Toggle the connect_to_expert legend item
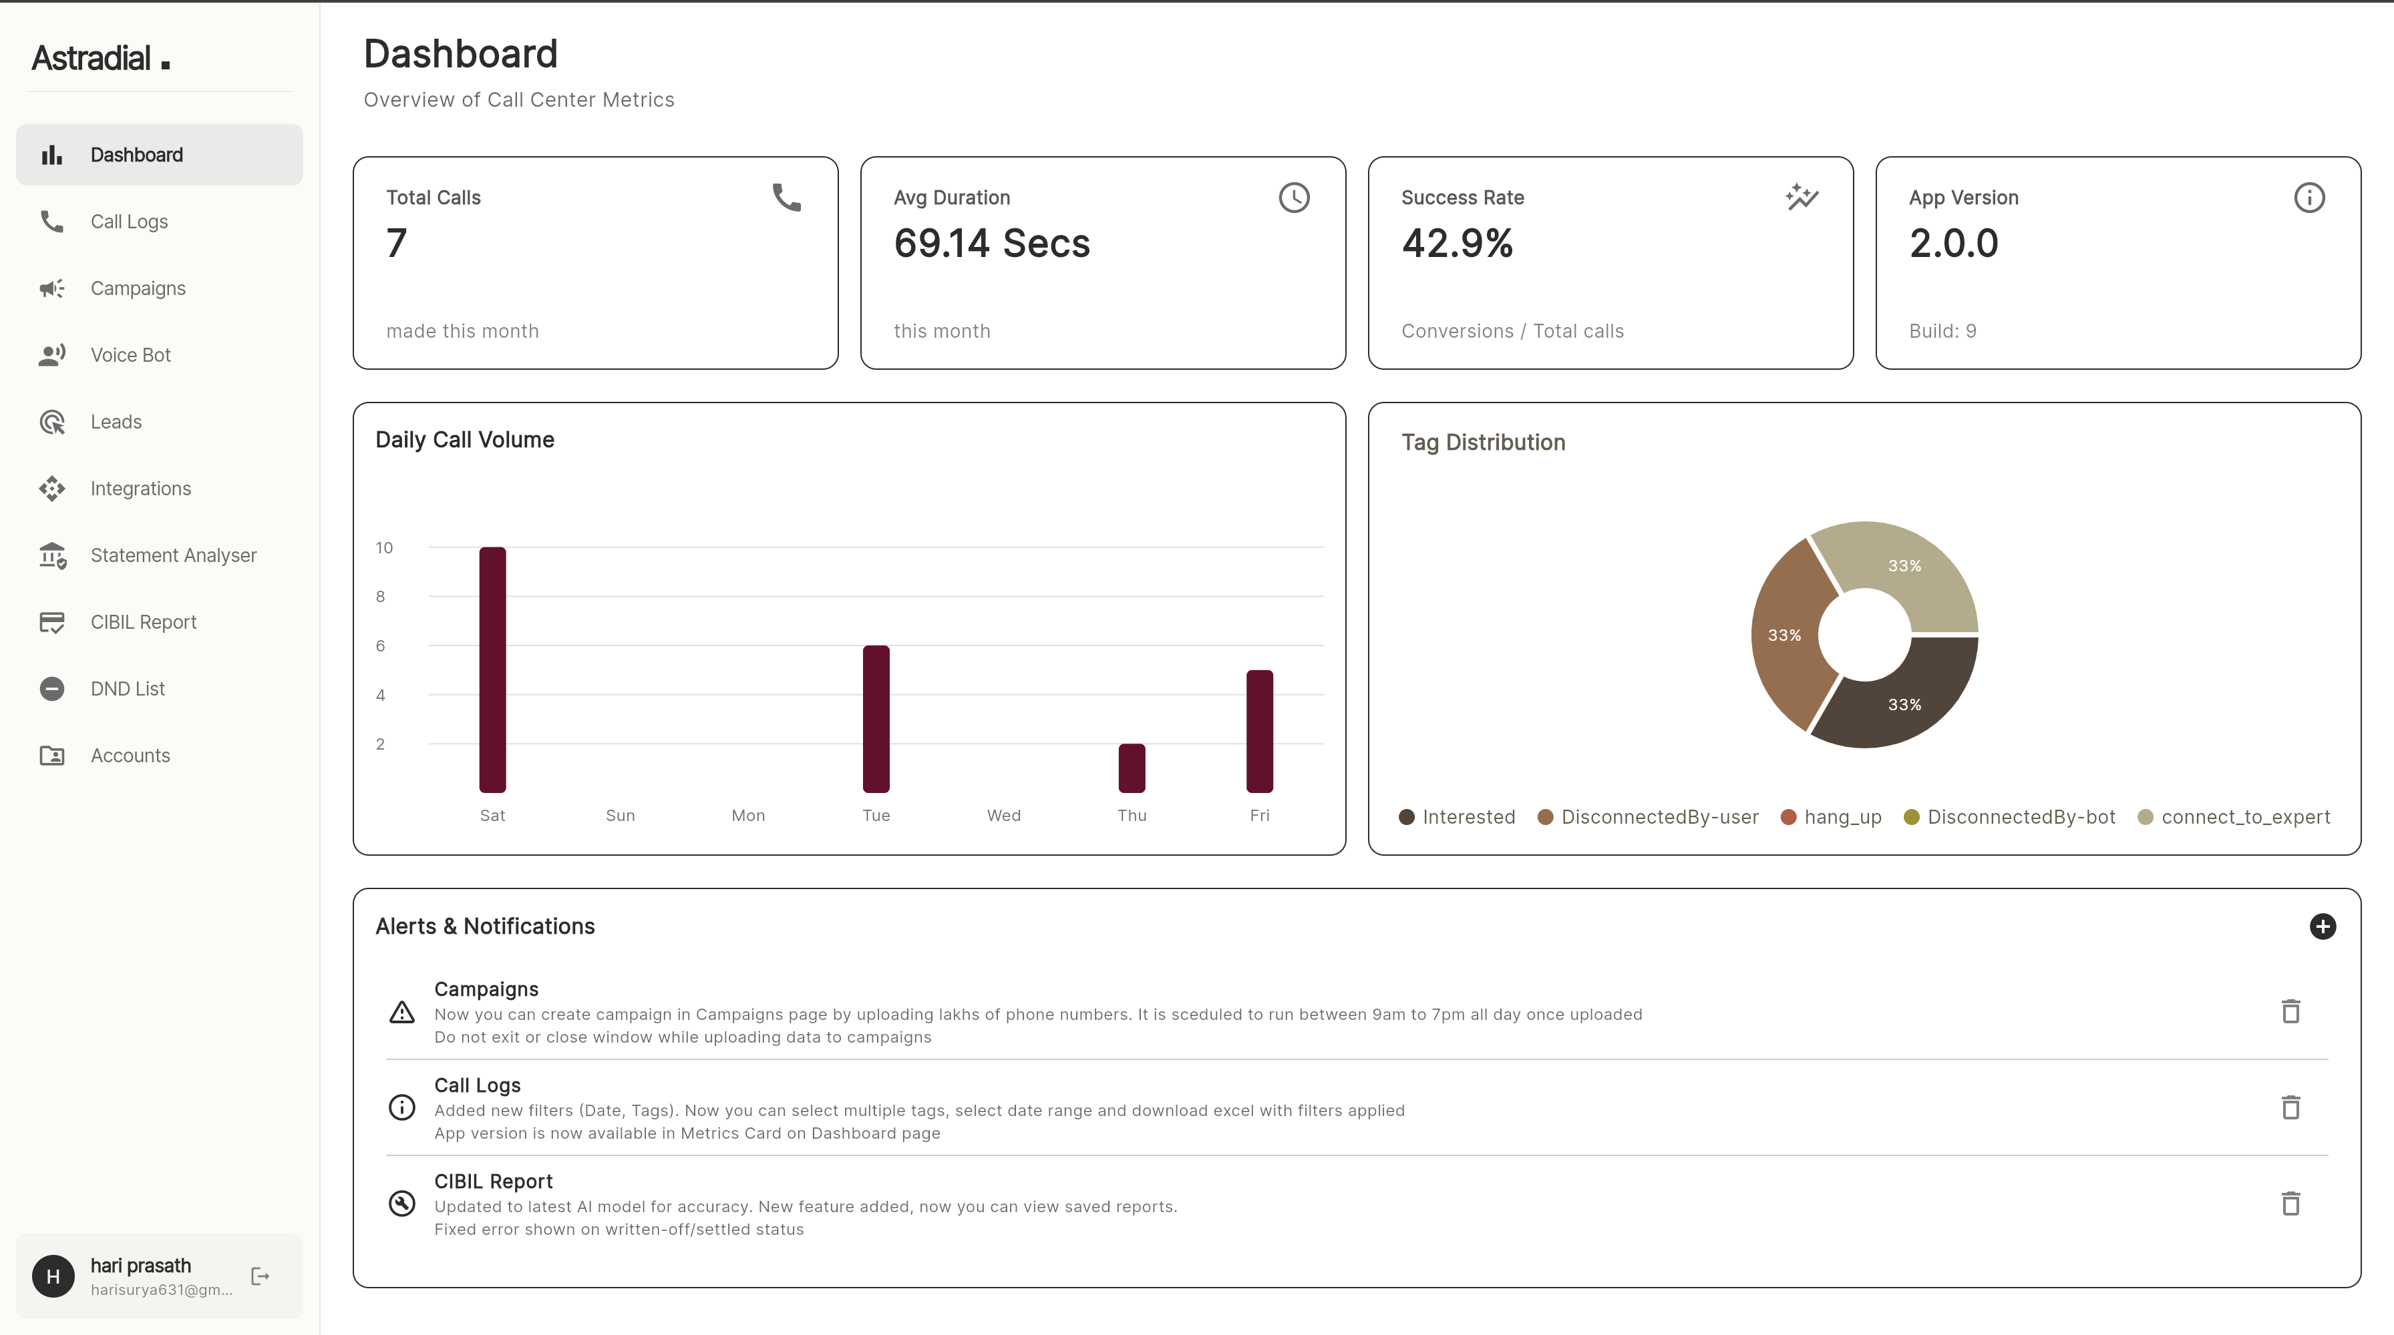 pos(2235,817)
